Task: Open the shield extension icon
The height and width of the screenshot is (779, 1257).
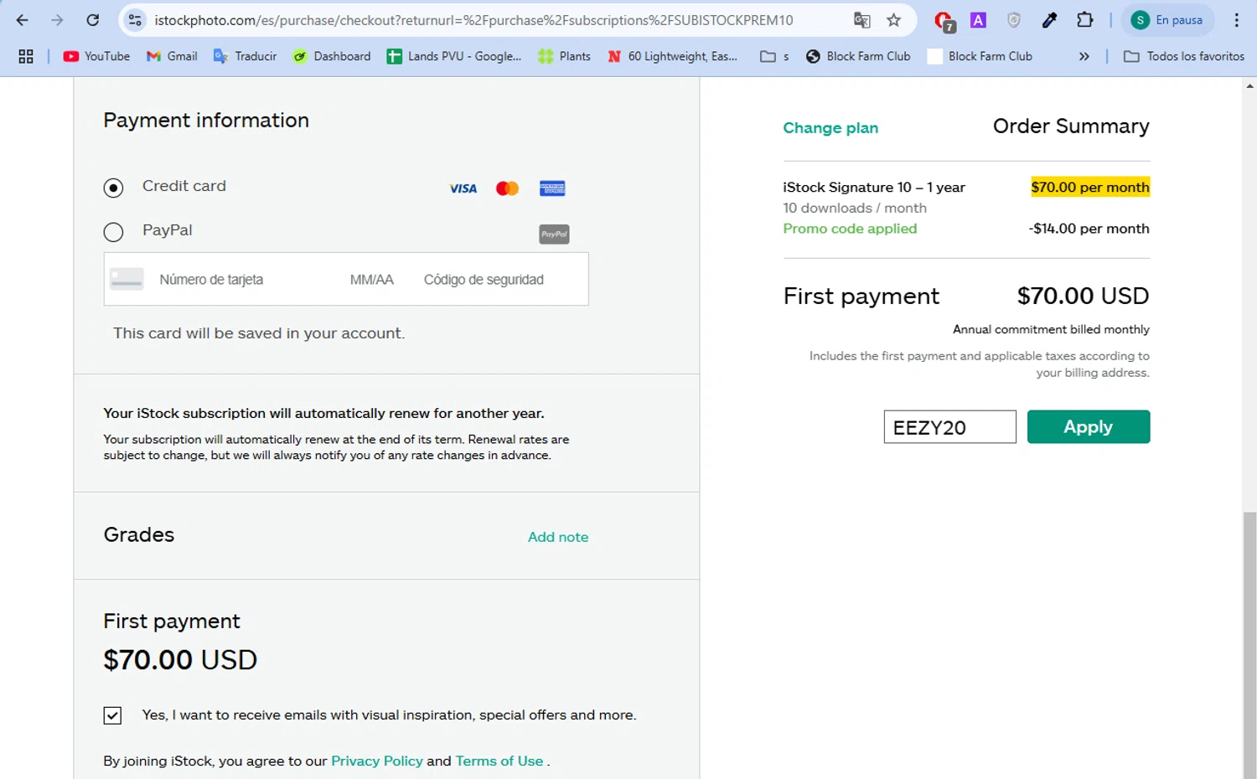Action: [x=1014, y=20]
